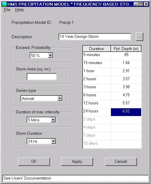Expand the Exceed. Probability dropdown arrow
This screenshot has height=184, width=151.
coord(51,55)
